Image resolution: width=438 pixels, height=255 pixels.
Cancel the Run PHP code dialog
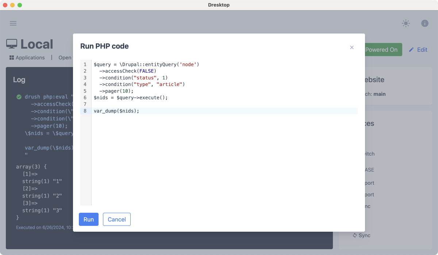[117, 219]
